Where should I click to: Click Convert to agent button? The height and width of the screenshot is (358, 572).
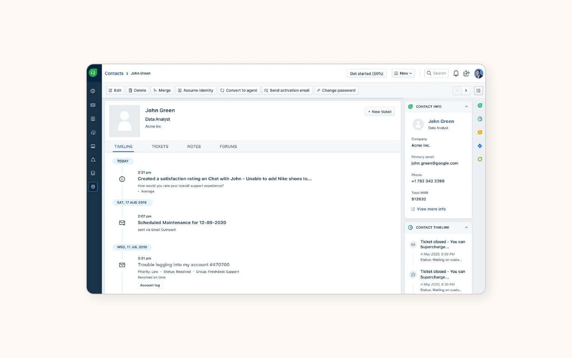click(x=239, y=90)
